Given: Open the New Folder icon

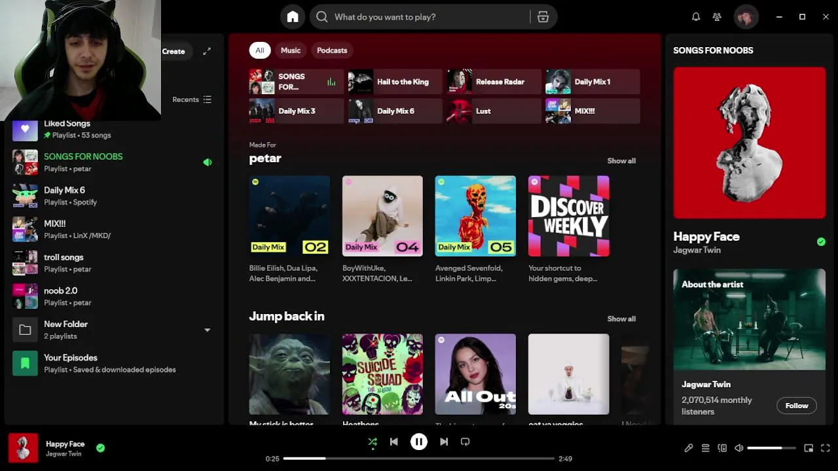Looking at the screenshot, I should pyautogui.click(x=25, y=330).
